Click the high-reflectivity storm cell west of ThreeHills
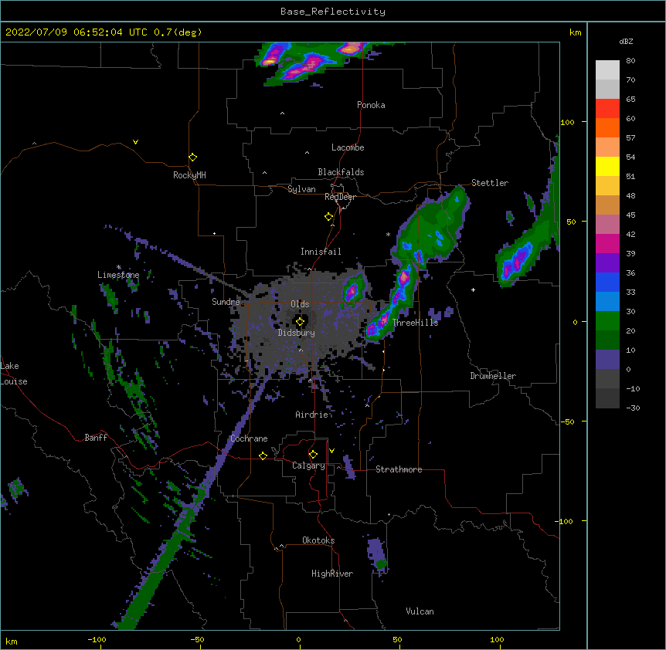The image size is (666, 650). [376, 327]
